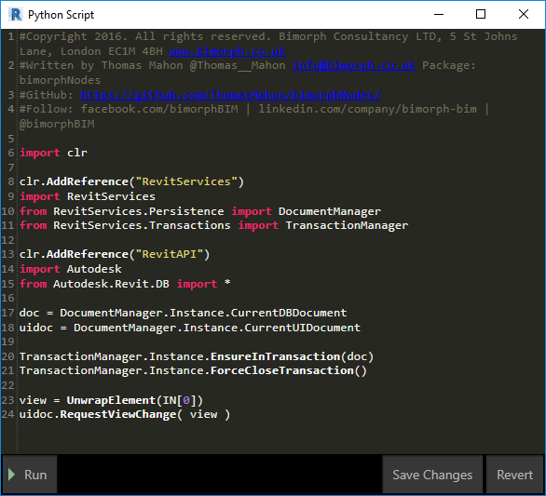Close the Python Script window
546x496 pixels.
tap(524, 14)
